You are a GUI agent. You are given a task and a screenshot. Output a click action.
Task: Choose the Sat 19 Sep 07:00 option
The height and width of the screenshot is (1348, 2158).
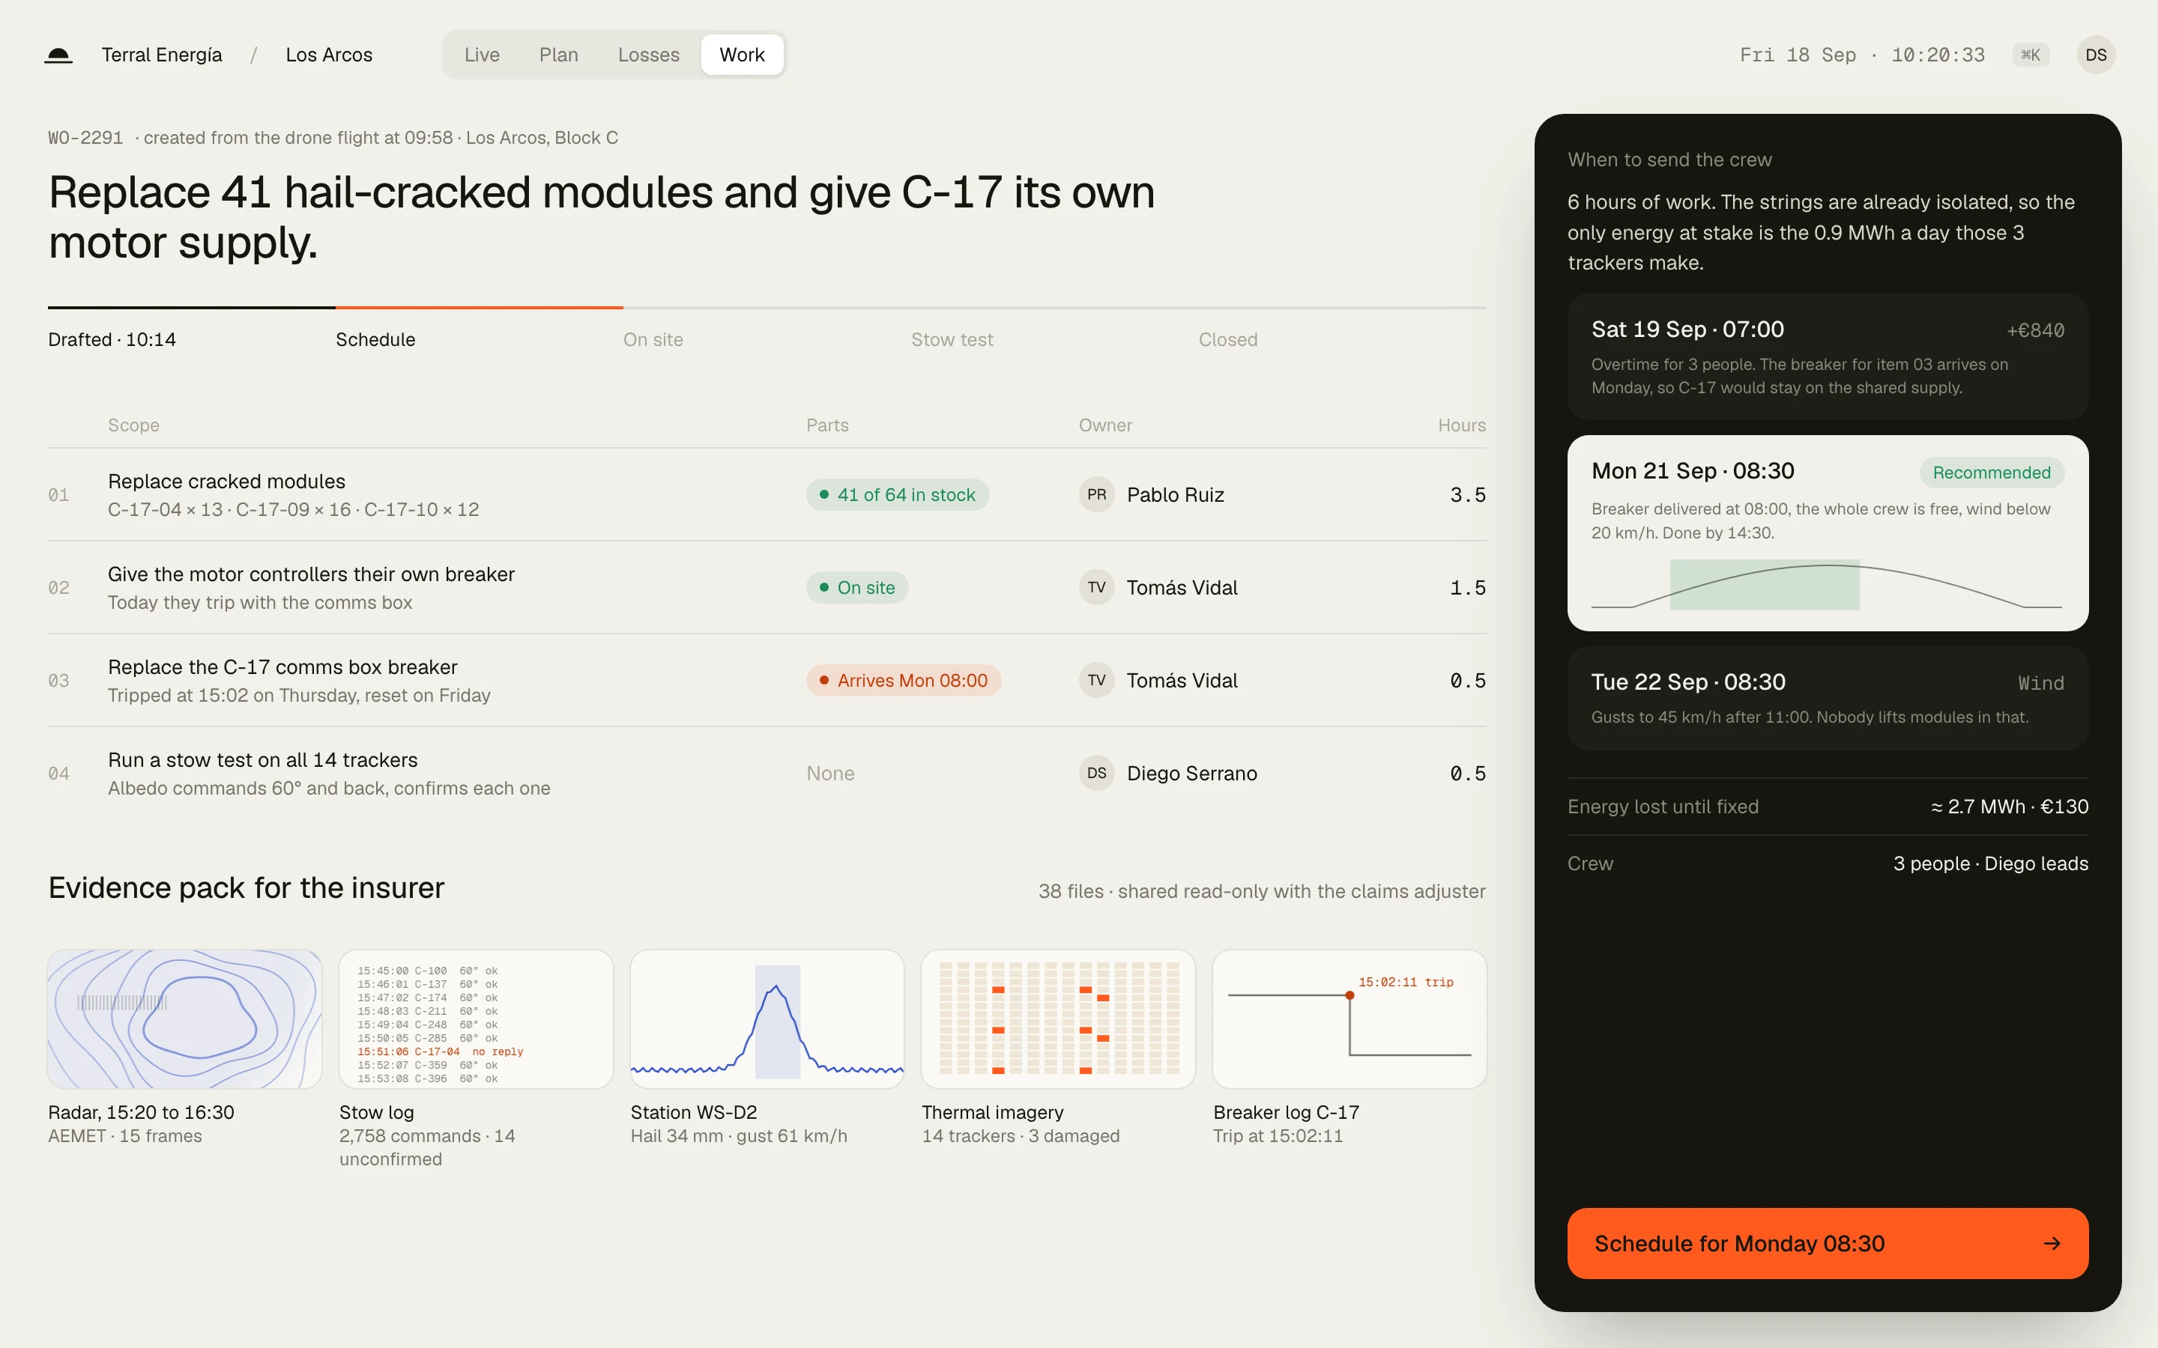1827,356
